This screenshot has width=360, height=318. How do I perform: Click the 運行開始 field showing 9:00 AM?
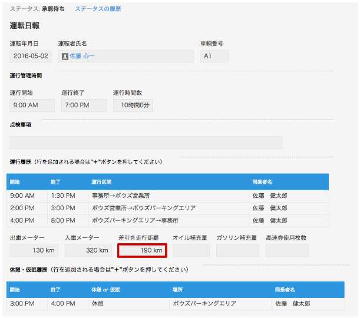pos(32,105)
